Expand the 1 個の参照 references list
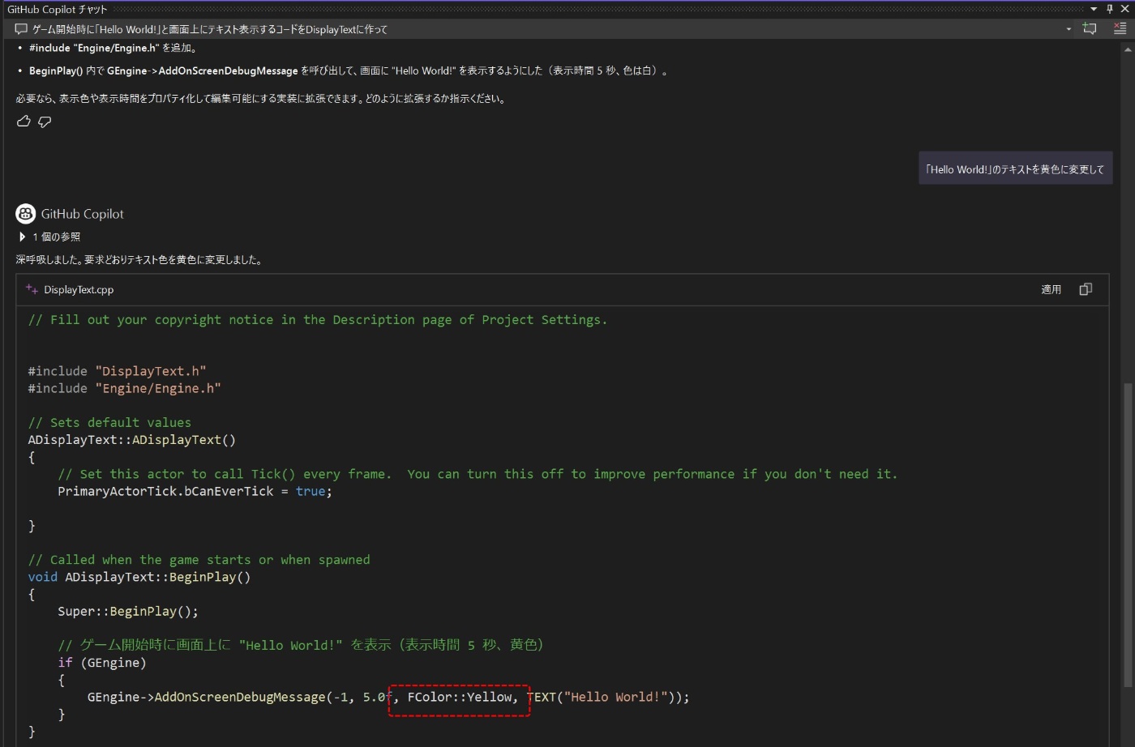The height and width of the screenshot is (747, 1135). [x=22, y=237]
